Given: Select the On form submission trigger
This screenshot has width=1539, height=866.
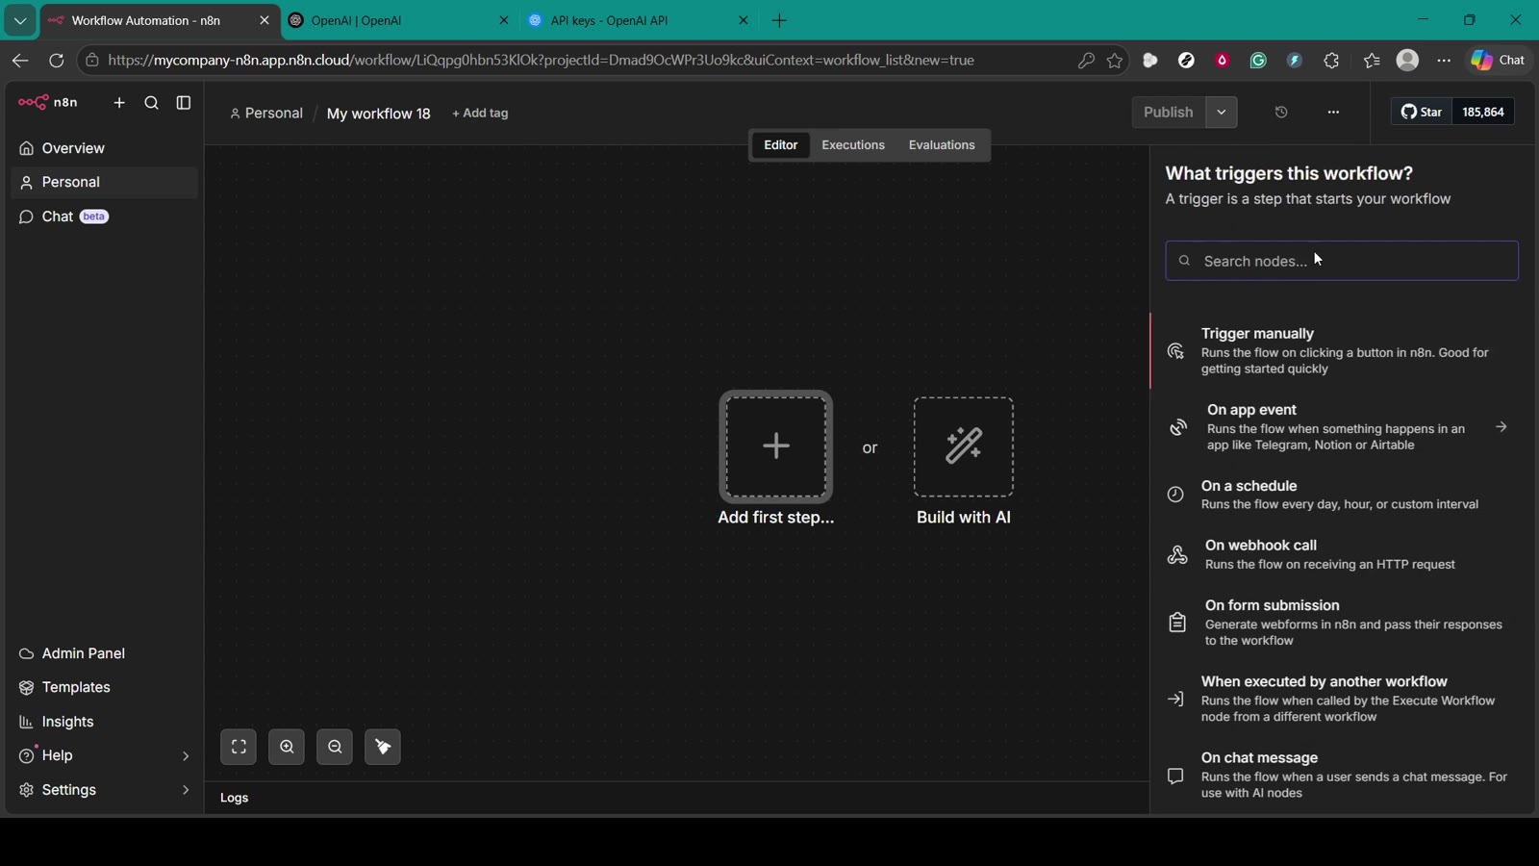Looking at the screenshot, I should click(1342, 623).
